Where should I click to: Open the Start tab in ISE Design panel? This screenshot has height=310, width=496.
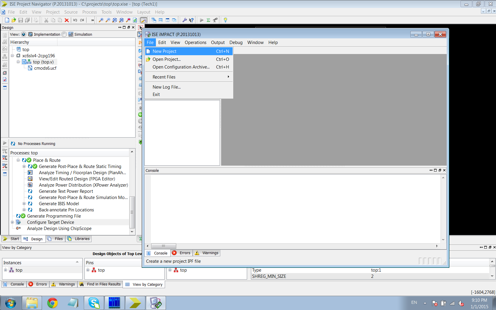11,239
